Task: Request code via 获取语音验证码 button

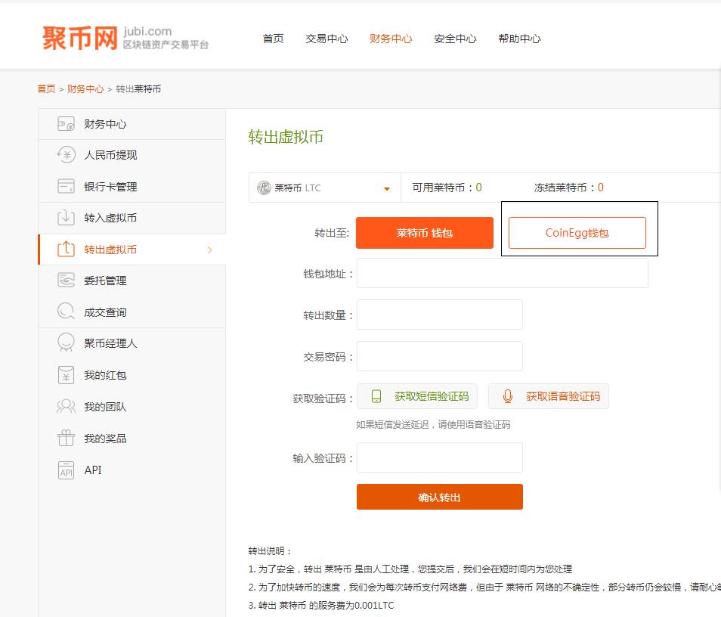Action: click(548, 396)
